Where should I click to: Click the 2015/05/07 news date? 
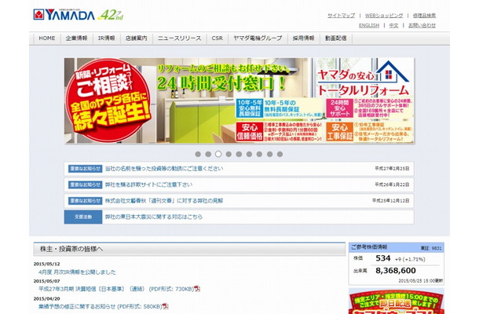47,281
